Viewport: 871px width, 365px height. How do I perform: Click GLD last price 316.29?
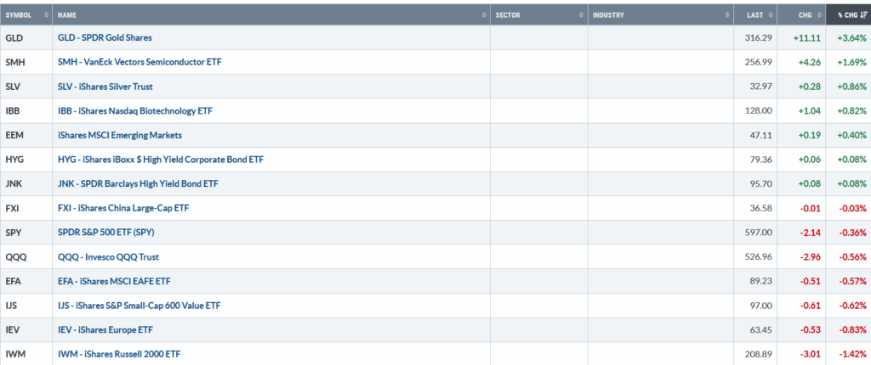click(x=758, y=37)
